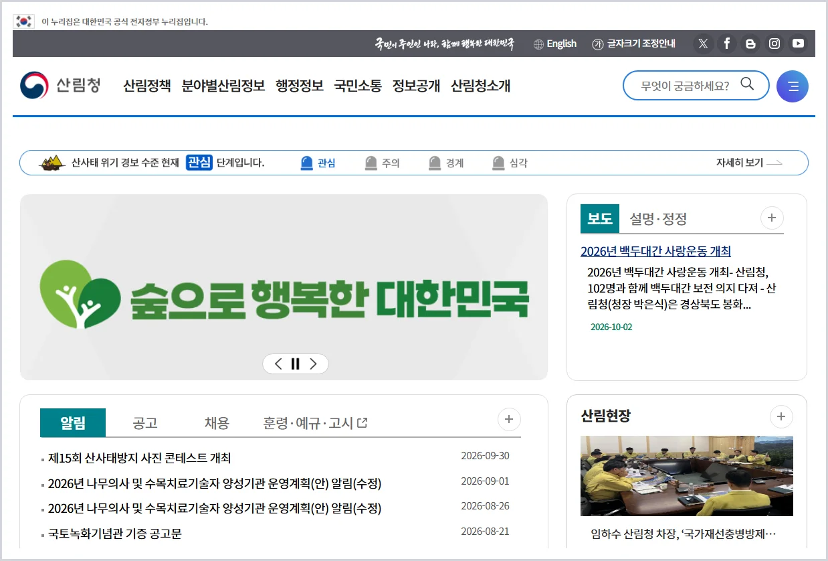
Task: Open more 알림 notices with plus button
Action: tap(509, 420)
